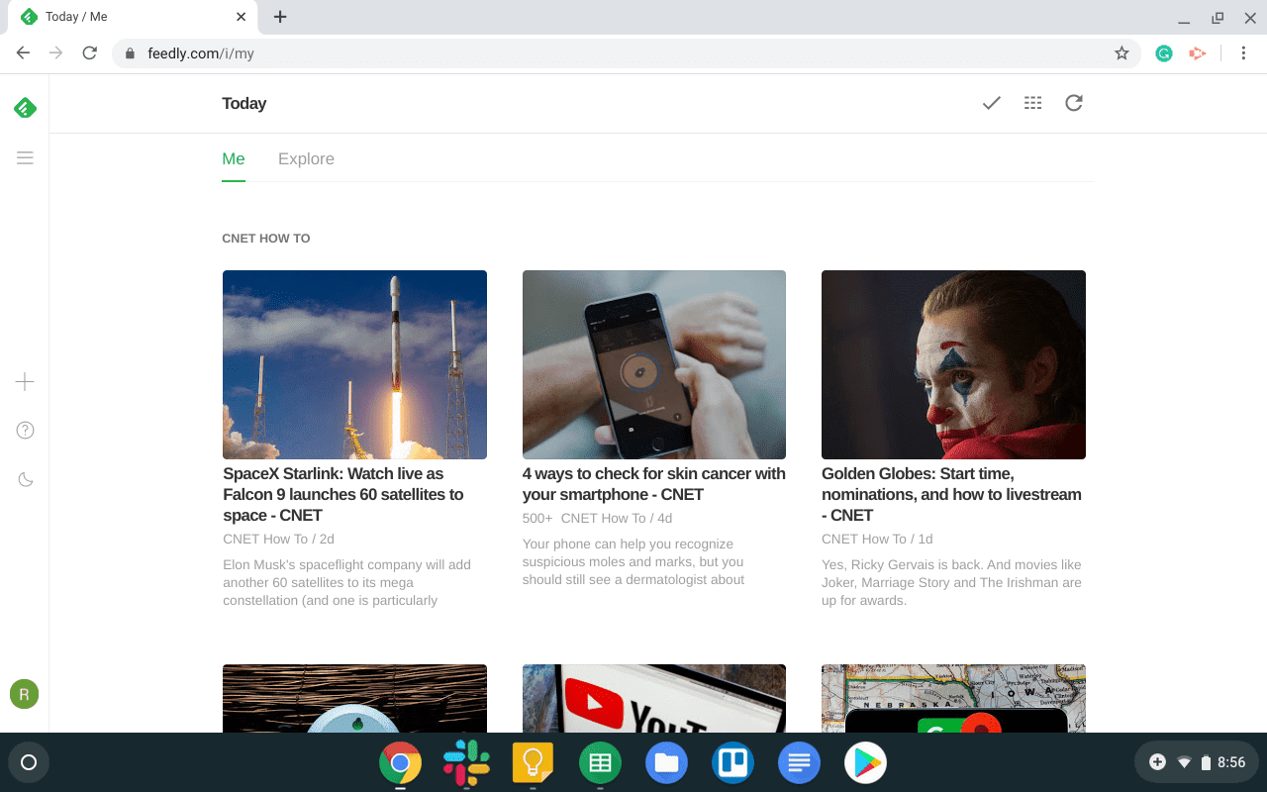Click the Falcon 9 rocket launch thumbnail
Viewport: 1267px width, 792px height.
(354, 364)
